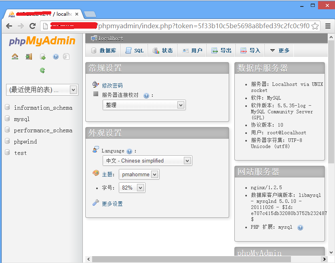The height and width of the screenshot is (263, 335).
Task: Click the help icon beside Language
Action: point(129,151)
